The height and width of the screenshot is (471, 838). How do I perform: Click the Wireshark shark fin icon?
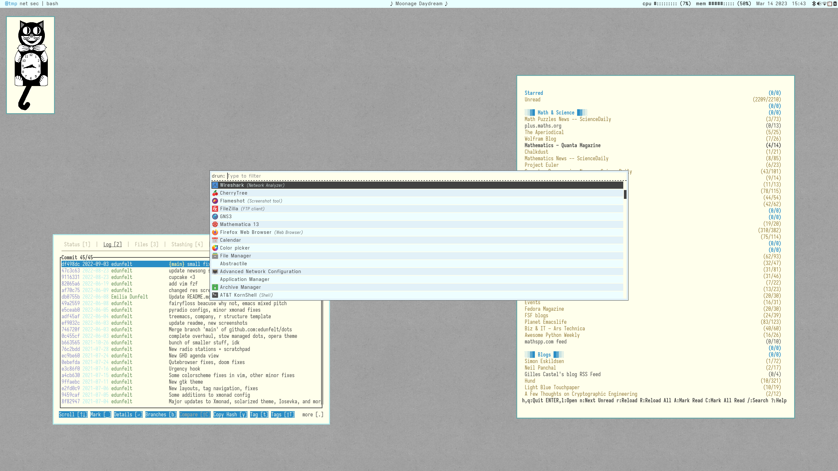coord(215,185)
